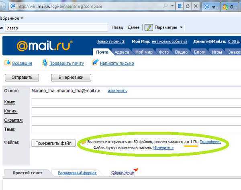Click Далее in find toolbar
The height and width of the screenshot is (190, 241).
coord(133,27)
